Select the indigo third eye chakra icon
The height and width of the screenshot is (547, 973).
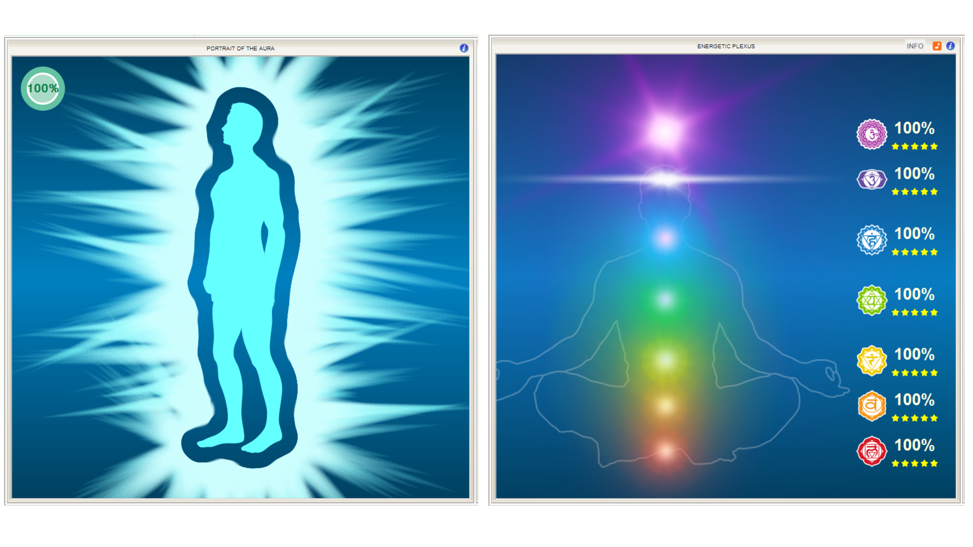pyautogui.click(x=871, y=179)
